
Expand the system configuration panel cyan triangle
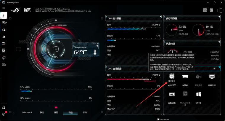pyautogui.click(x=219, y=67)
